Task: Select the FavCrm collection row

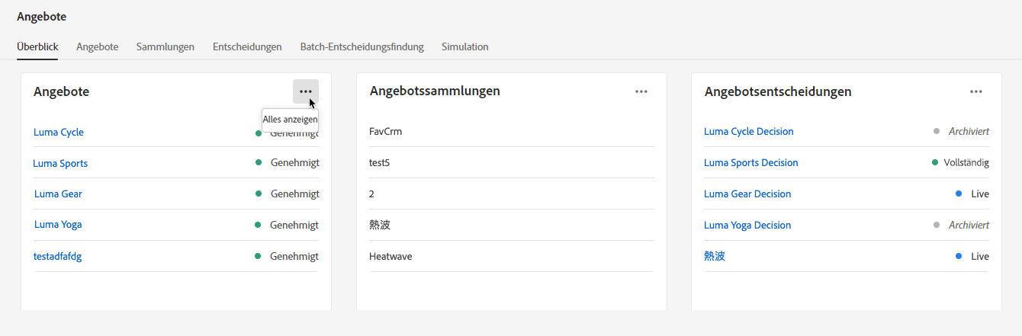Action: click(511, 131)
